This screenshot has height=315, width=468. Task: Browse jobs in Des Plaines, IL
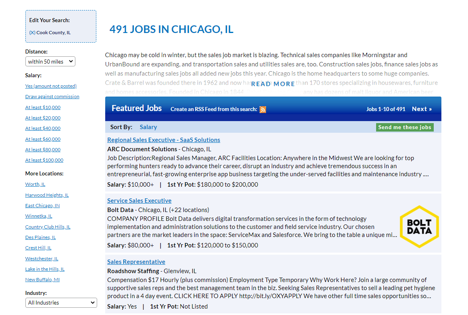pyautogui.click(x=40, y=237)
